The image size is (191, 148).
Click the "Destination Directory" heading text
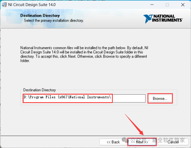40,16
